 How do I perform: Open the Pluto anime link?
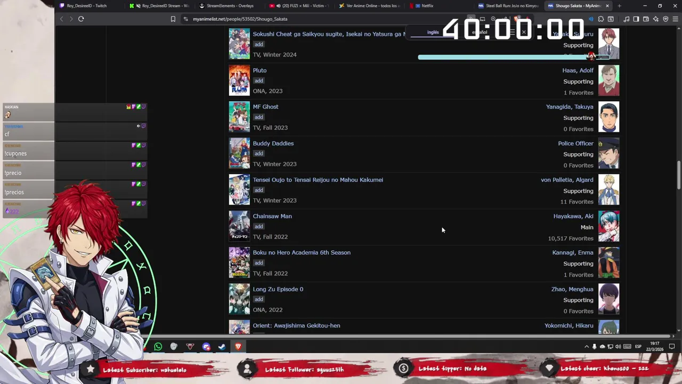(259, 70)
